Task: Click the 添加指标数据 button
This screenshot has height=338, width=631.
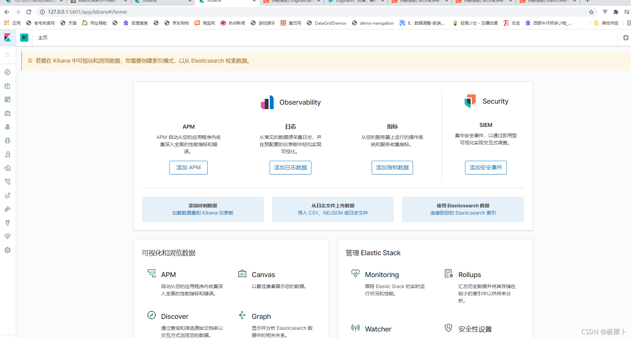Action: (x=392, y=168)
